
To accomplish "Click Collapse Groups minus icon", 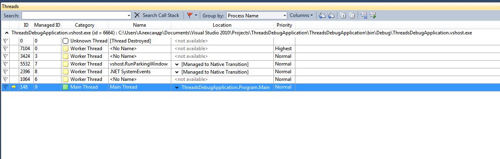I will tap(352, 15).
